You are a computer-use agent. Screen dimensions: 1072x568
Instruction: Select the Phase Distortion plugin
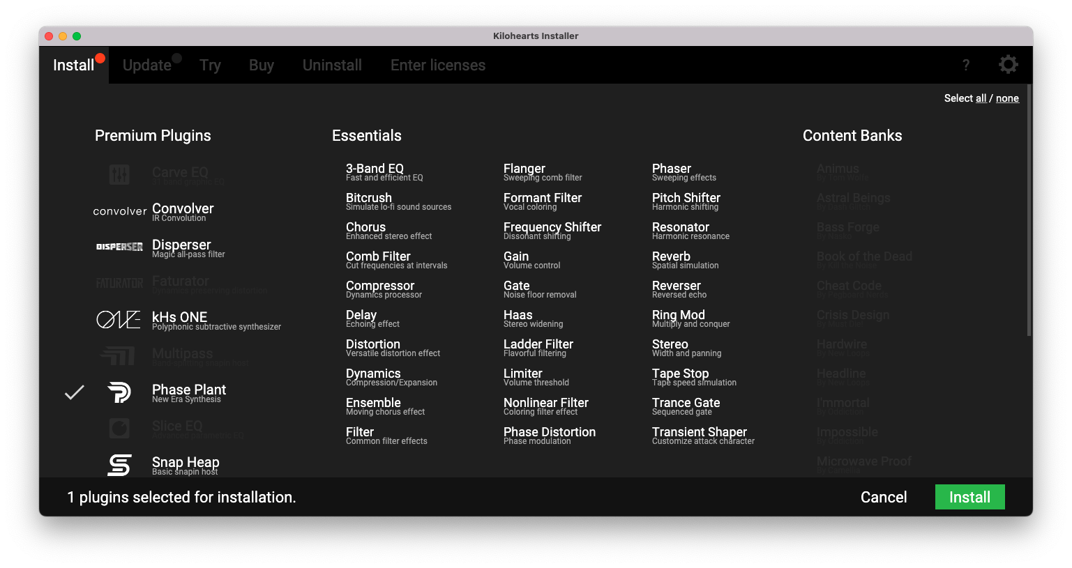pyautogui.click(x=550, y=436)
